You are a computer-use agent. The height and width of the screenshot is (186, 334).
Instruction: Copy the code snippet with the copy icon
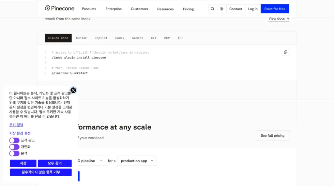click(285, 52)
